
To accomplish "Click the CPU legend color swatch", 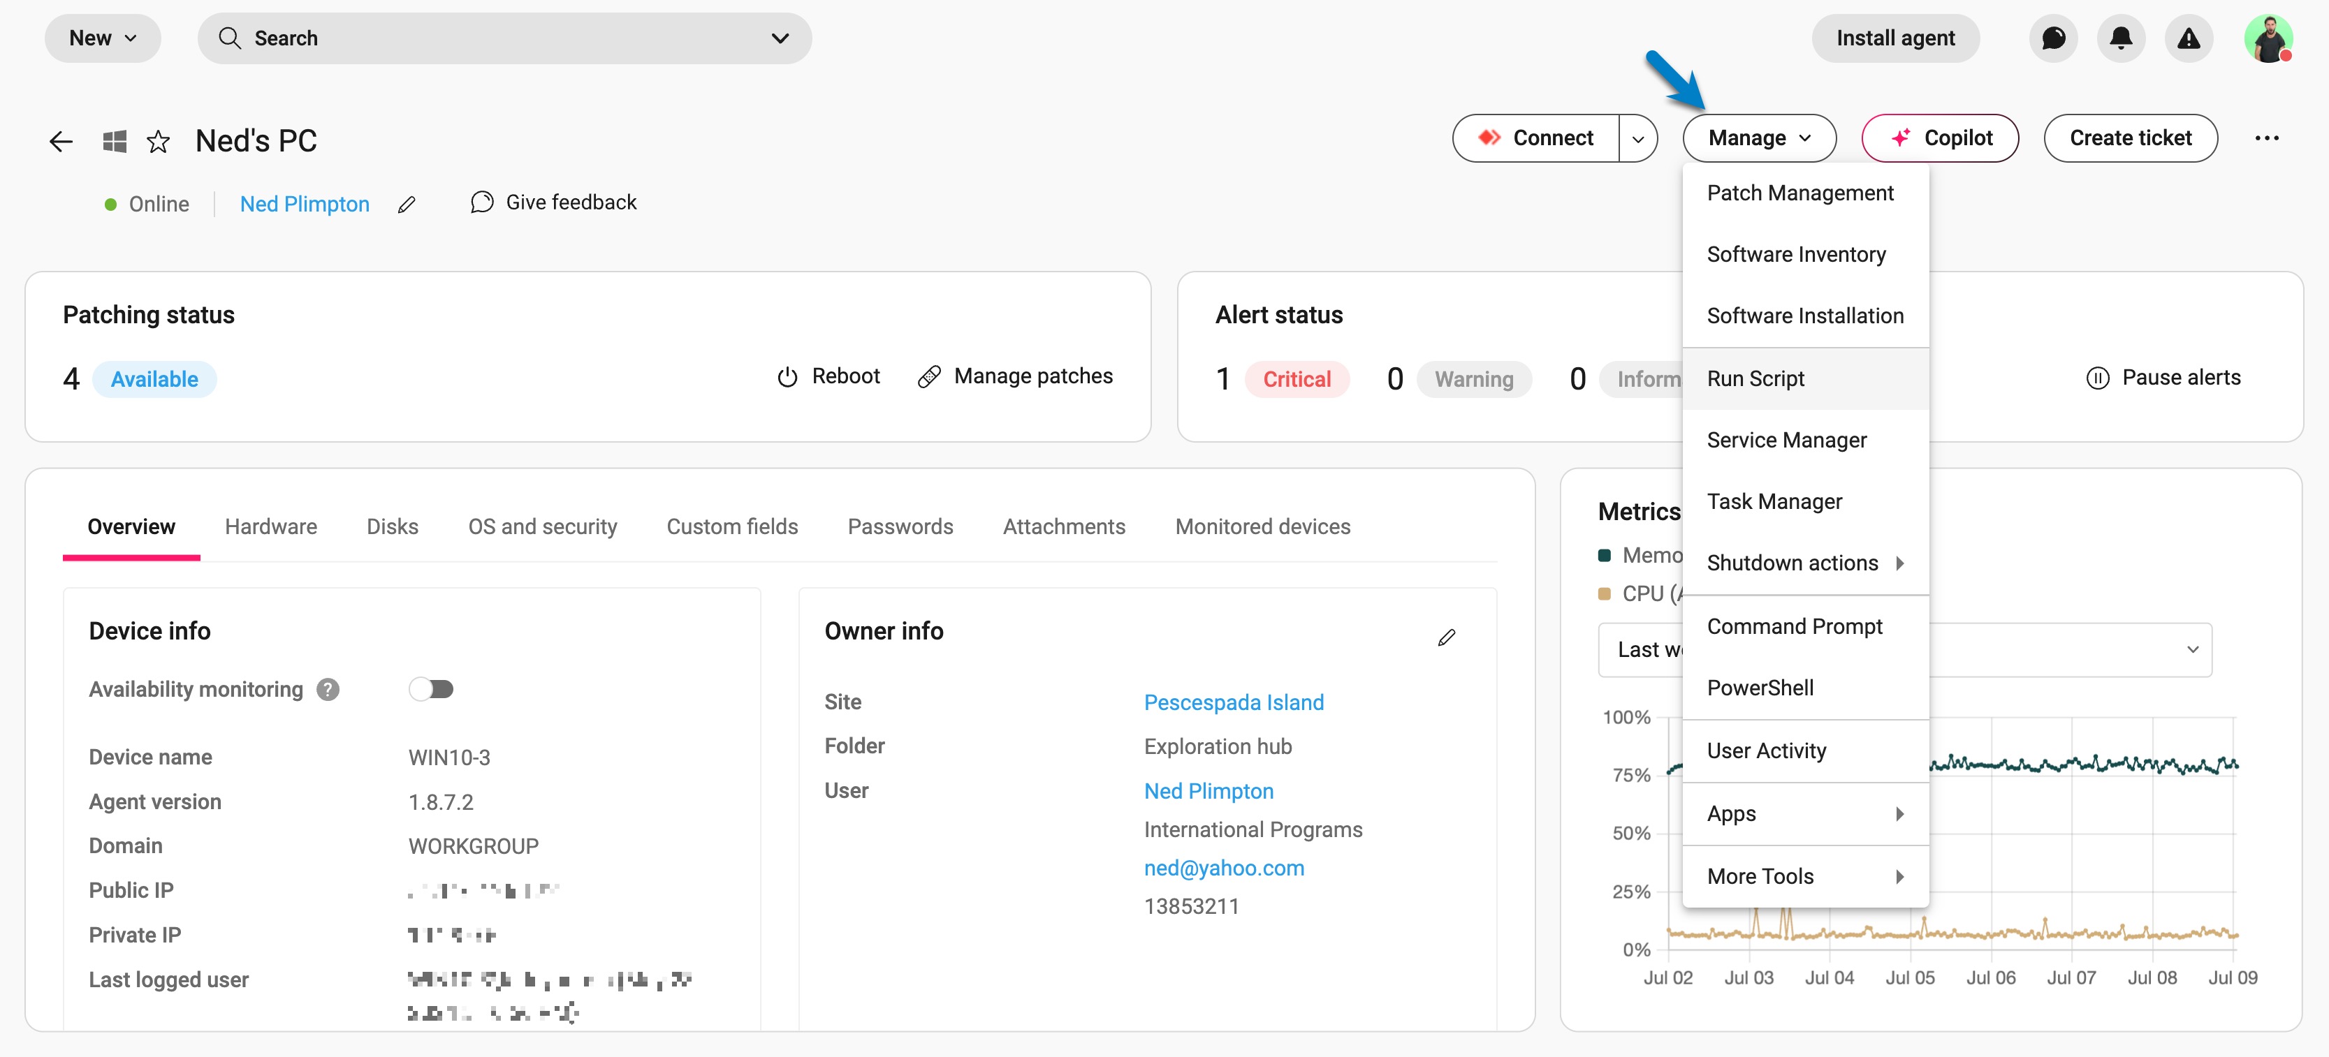I will (1605, 593).
